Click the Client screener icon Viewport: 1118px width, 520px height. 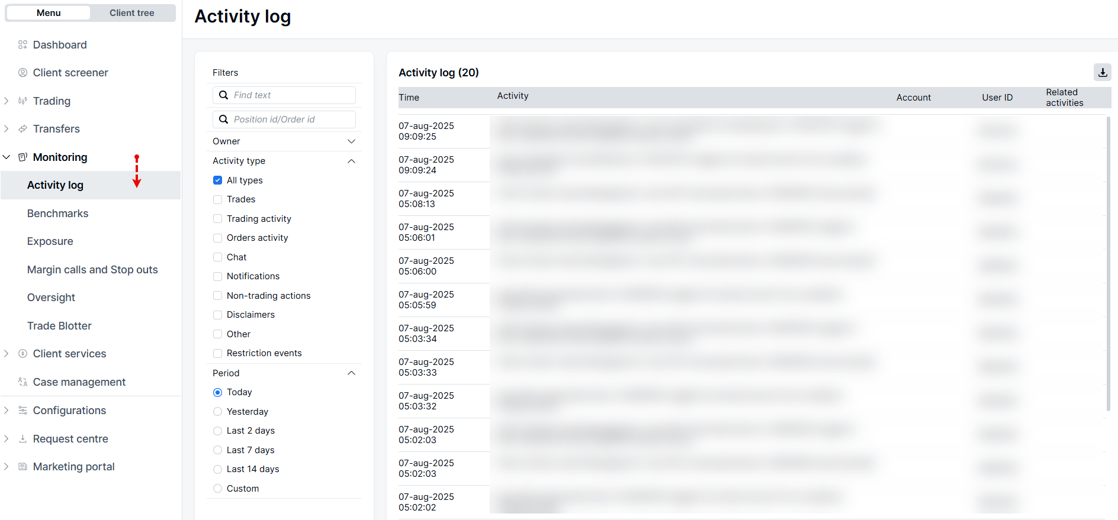tap(23, 73)
